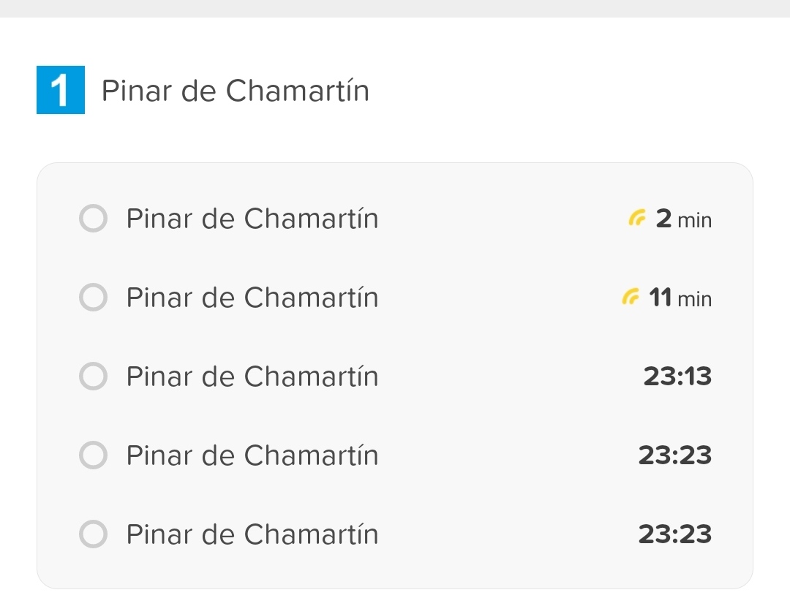Click Pinar de Chamartín label in the last row
The width and height of the screenshot is (790, 598).
252,534
